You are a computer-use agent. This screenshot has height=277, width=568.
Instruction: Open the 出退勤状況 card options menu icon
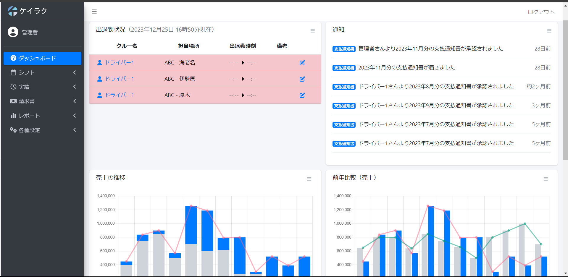(x=313, y=31)
